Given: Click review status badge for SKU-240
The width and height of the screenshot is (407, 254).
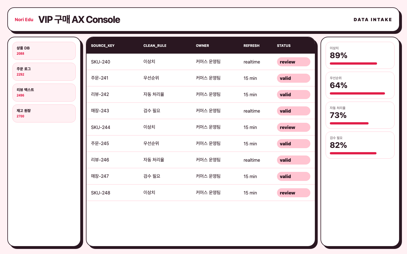Looking at the screenshot, I should [x=294, y=62].
